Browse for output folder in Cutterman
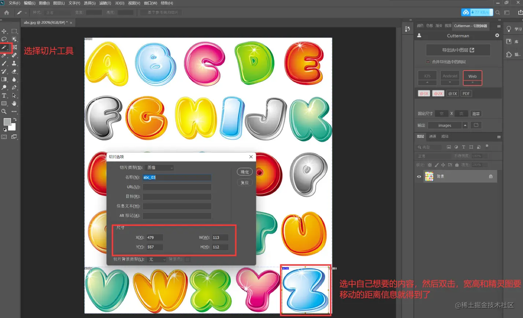The image size is (523, 318). tap(476, 125)
